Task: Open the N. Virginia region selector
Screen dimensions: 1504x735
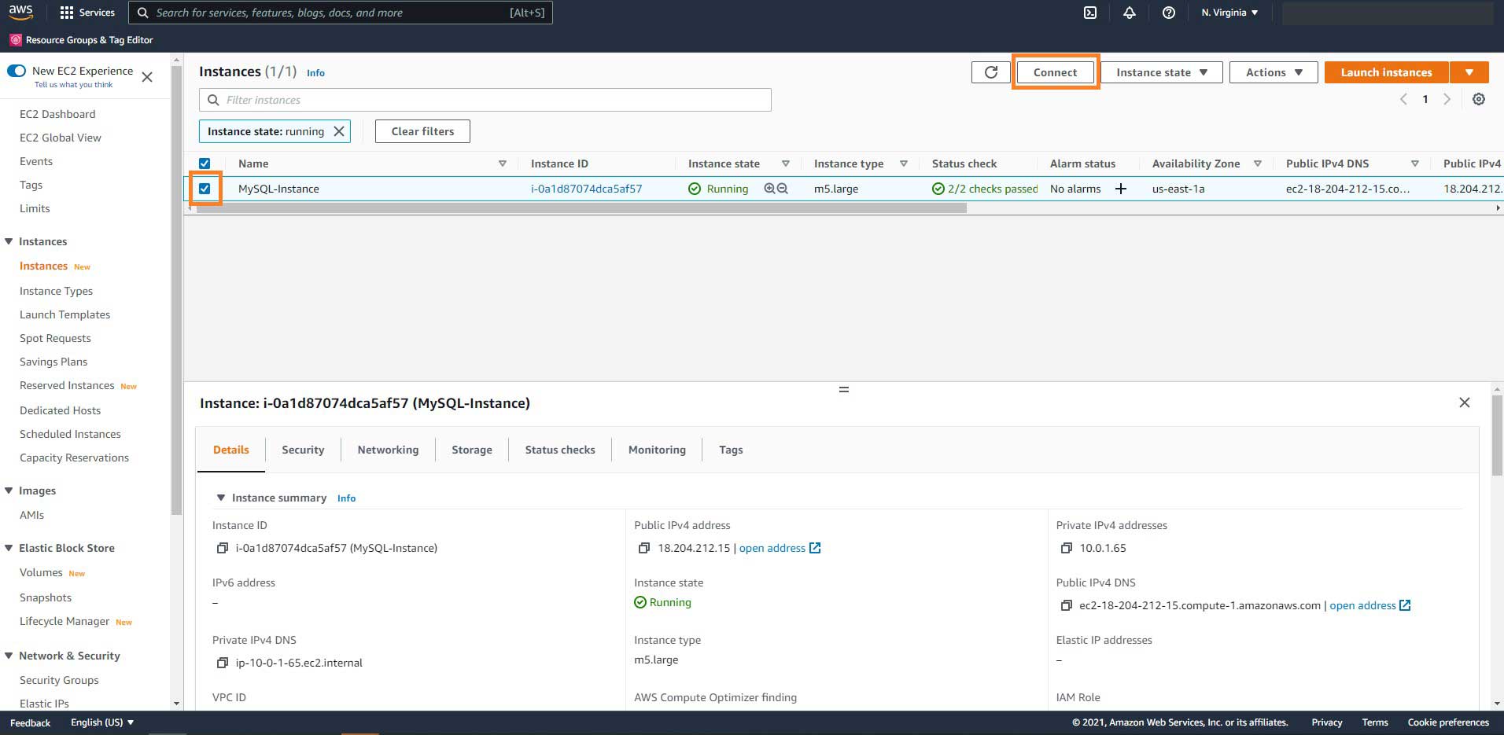Action: coord(1229,13)
